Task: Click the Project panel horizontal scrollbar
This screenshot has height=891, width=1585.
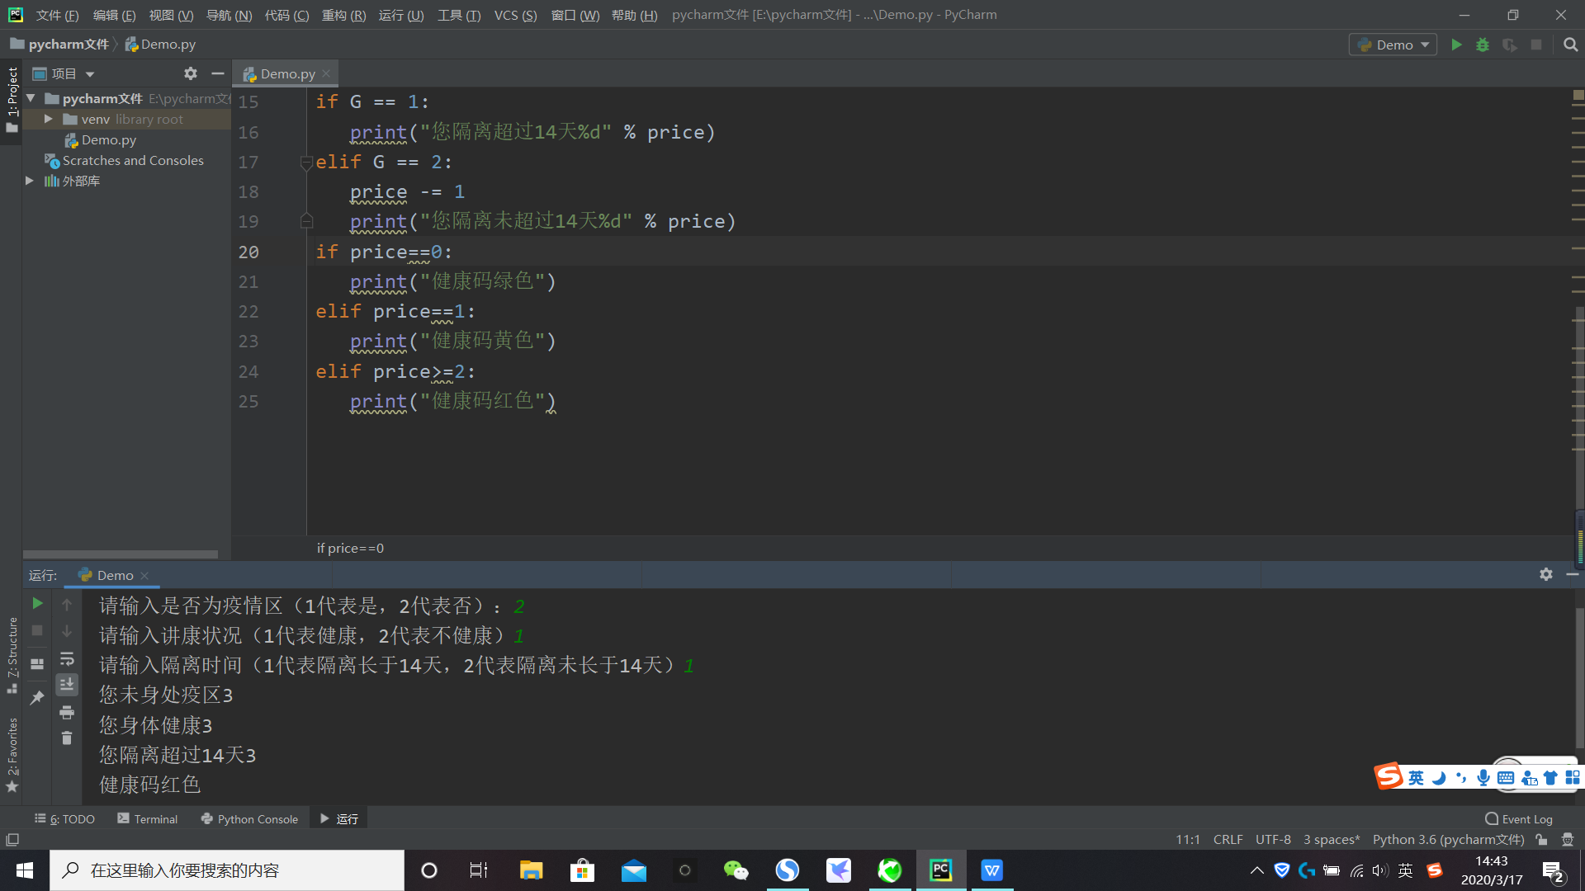Action: (x=121, y=554)
